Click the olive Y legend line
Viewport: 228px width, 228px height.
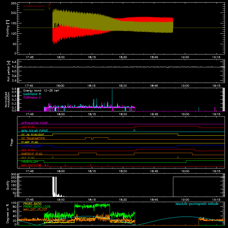click(34, 10)
